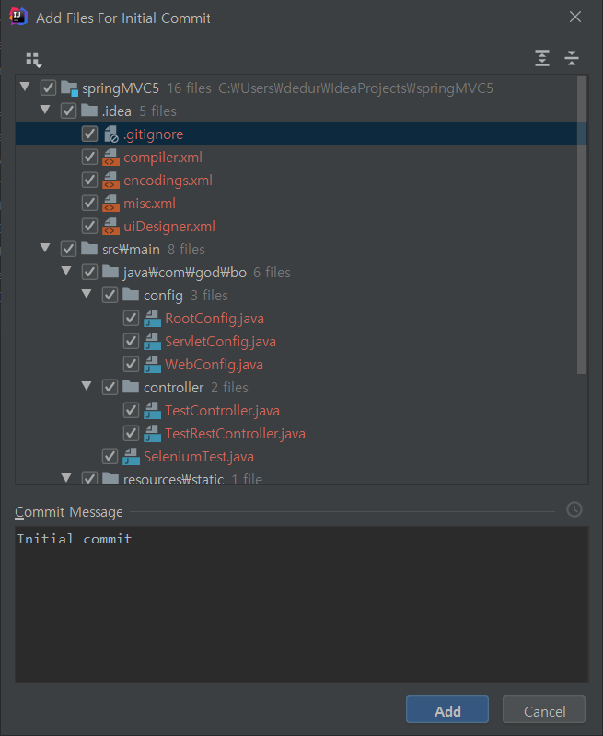603x736 pixels.
Task: Click the Commit Message label
Action: pos(68,511)
